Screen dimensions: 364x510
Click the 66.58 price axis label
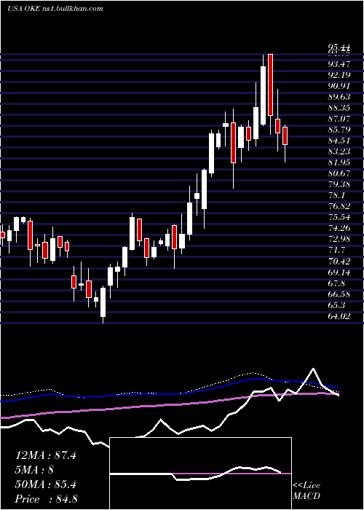pyautogui.click(x=339, y=294)
